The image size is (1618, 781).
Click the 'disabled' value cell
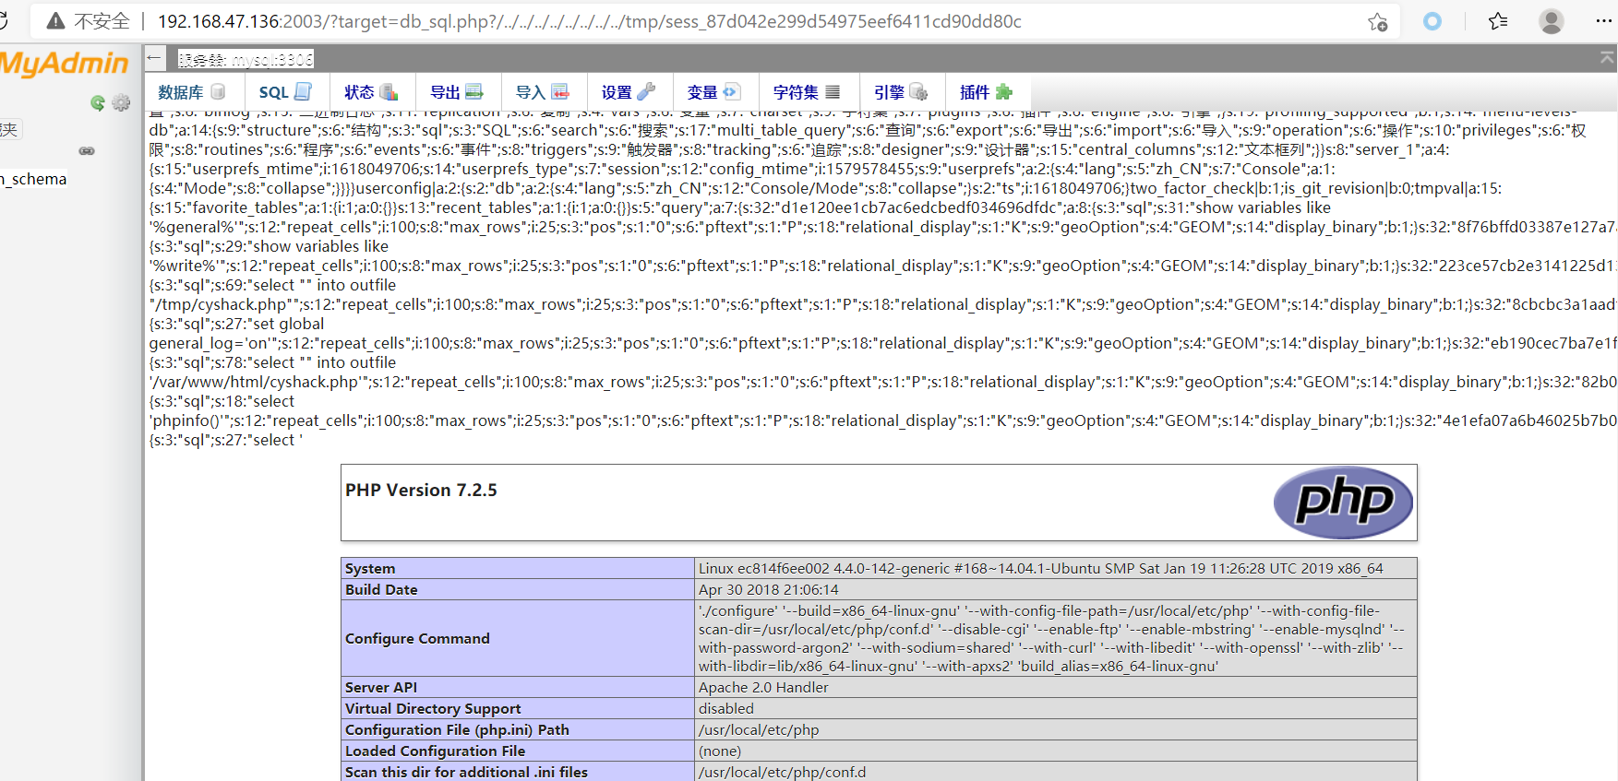click(1055, 709)
